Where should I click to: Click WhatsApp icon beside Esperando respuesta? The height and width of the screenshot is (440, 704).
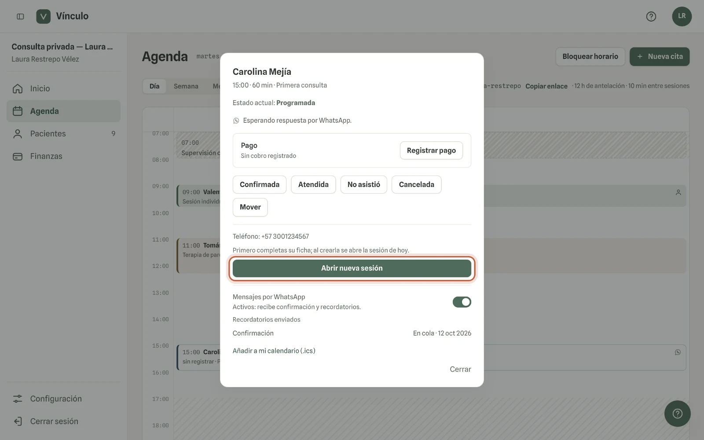point(236,121)
